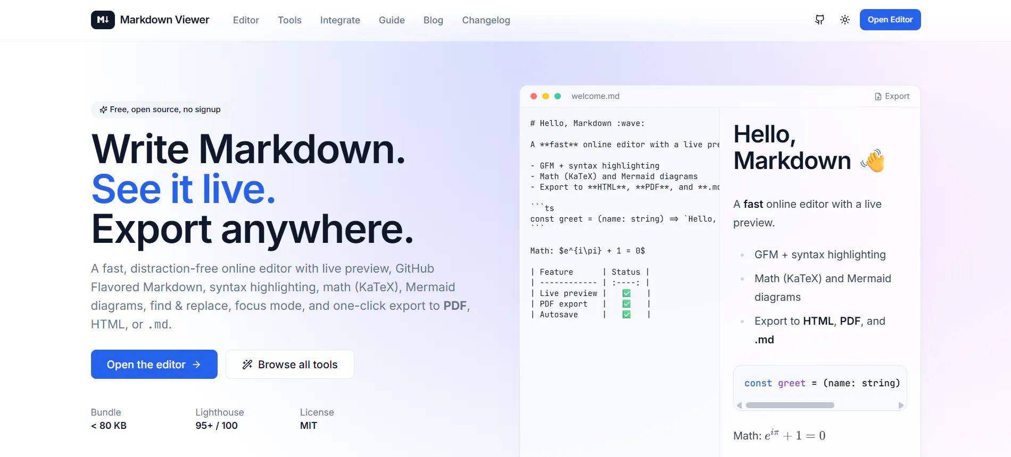Click the rendered math formula in preview
Image resolution: width=1011 pixels, height=457 pixels.
(x=795, y=435)
